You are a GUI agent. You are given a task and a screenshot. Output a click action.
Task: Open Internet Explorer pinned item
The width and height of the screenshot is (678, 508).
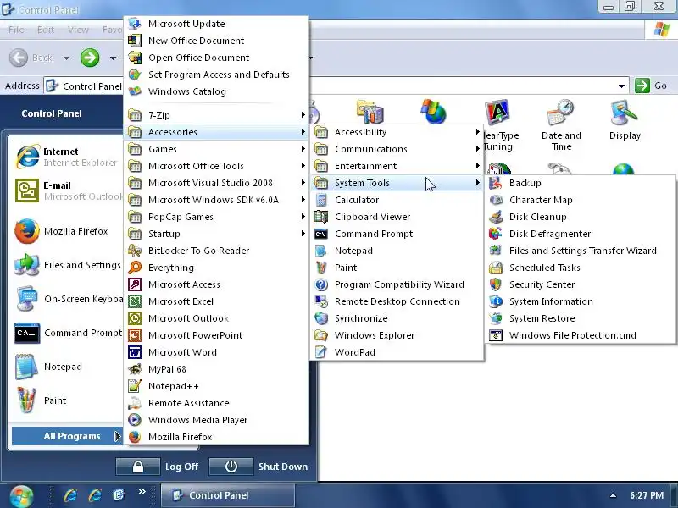tap(66, 157)
